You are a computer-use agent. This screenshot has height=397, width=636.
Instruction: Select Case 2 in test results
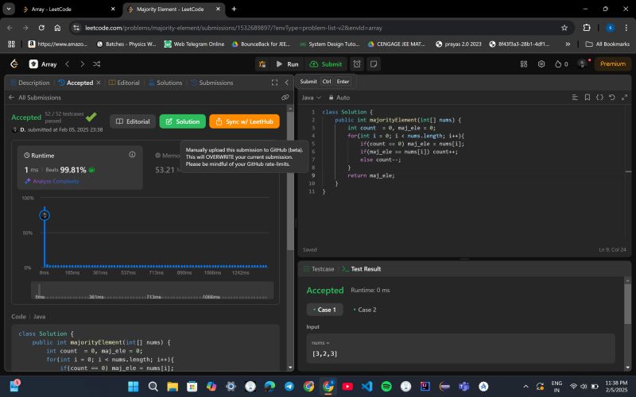(364, 310)
